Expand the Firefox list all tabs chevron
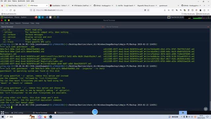211x119 pixels. (209, 6)
